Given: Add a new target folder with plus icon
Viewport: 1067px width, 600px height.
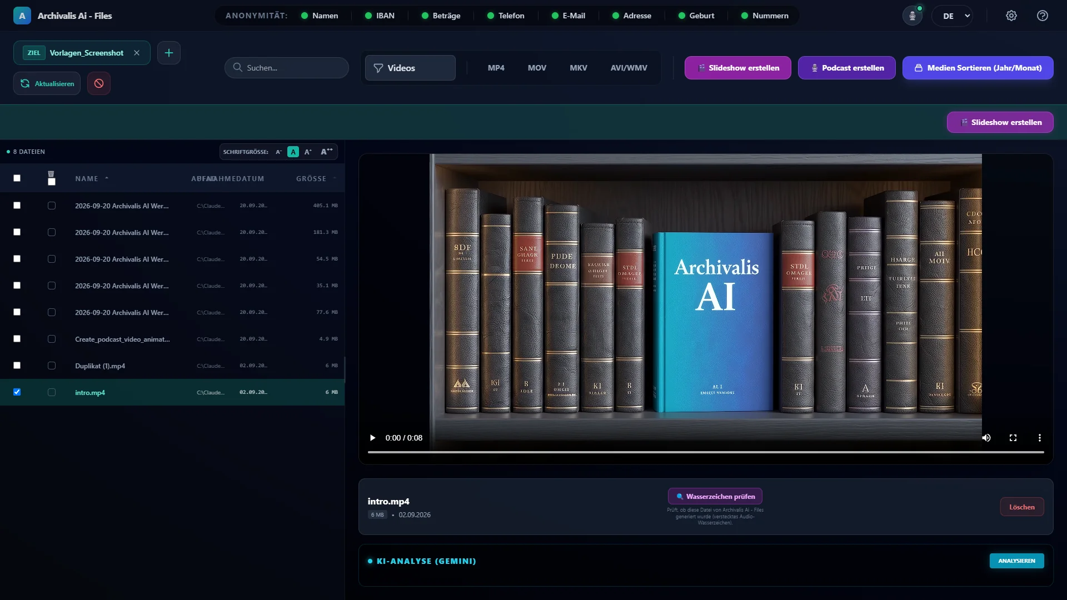Looking at the screenshot, I should [169, 53].
